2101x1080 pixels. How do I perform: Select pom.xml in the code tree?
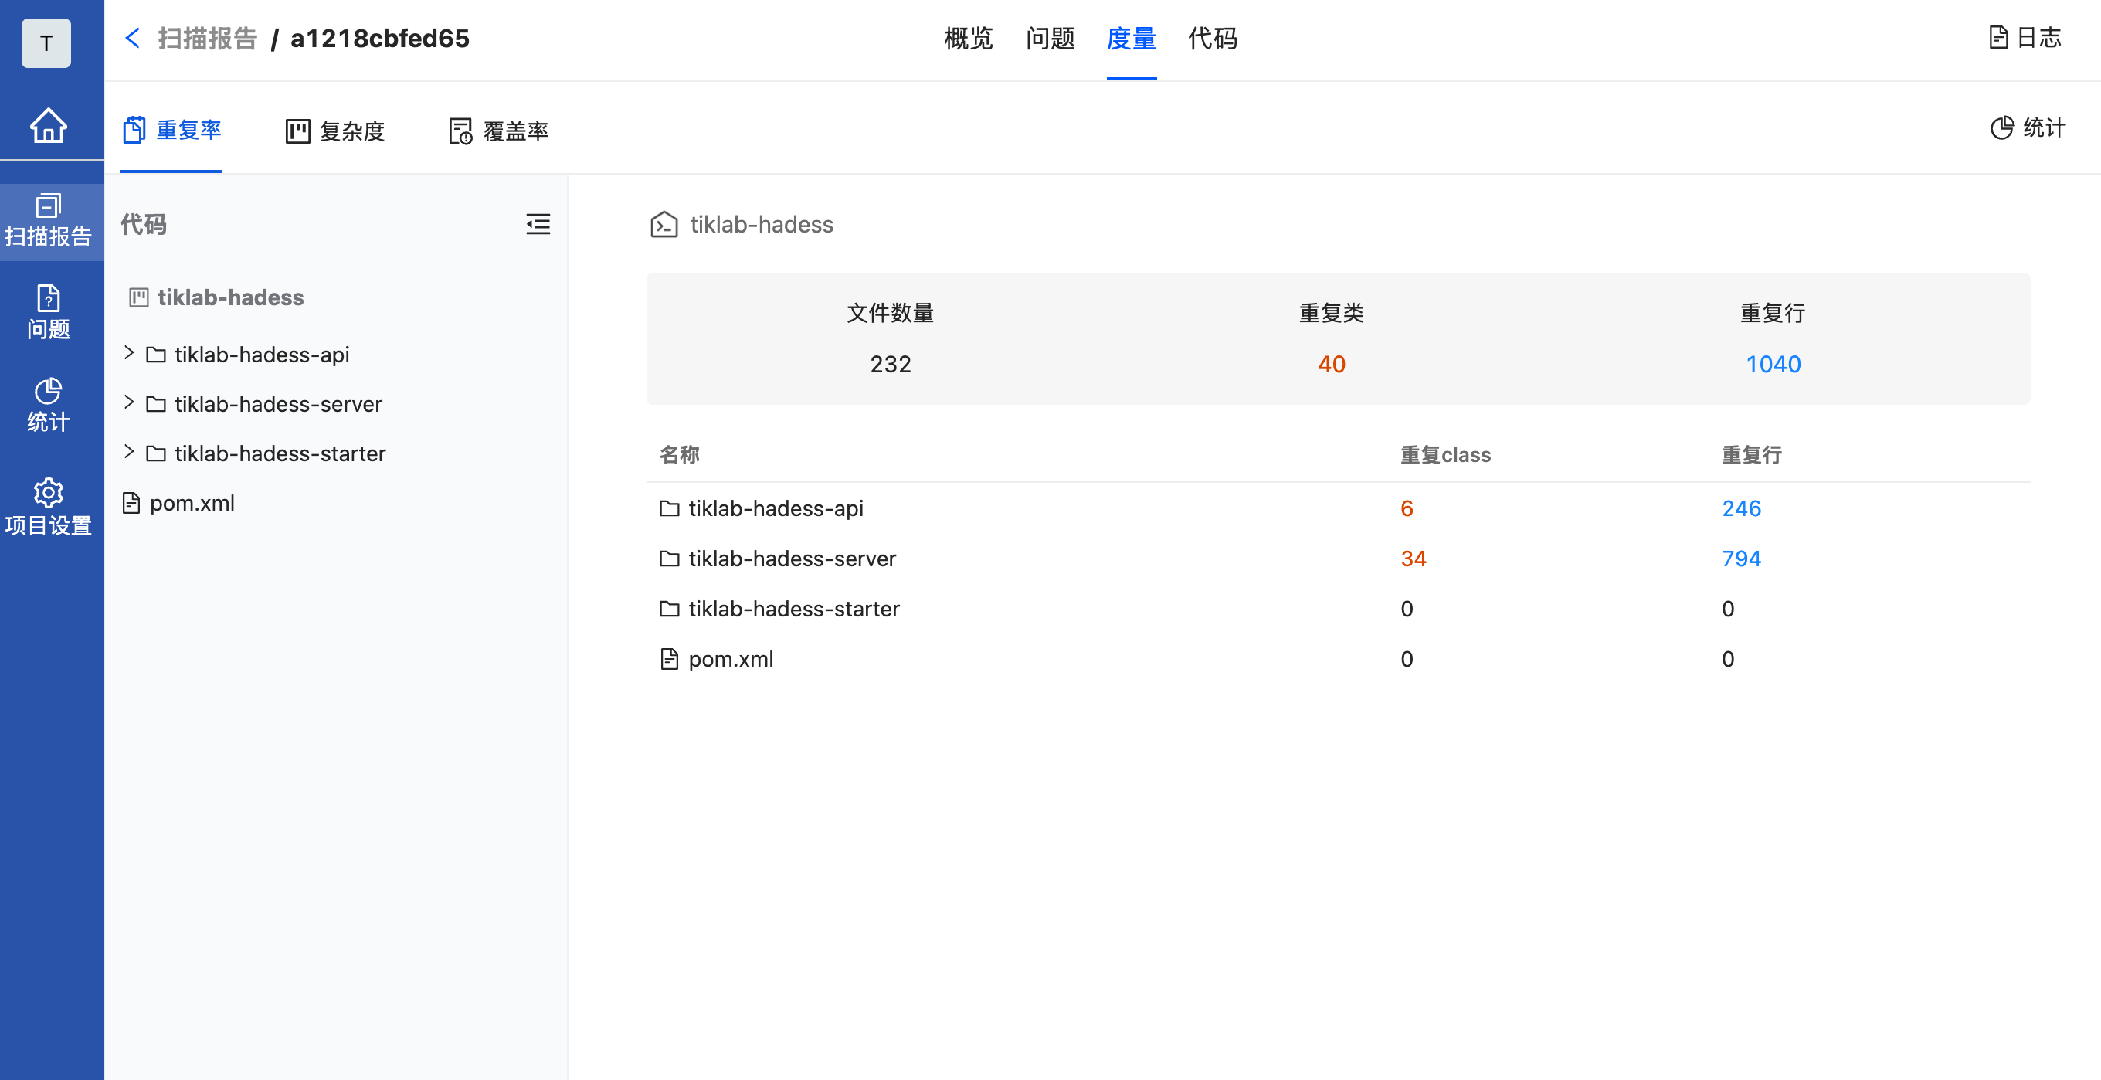[192, 503]
